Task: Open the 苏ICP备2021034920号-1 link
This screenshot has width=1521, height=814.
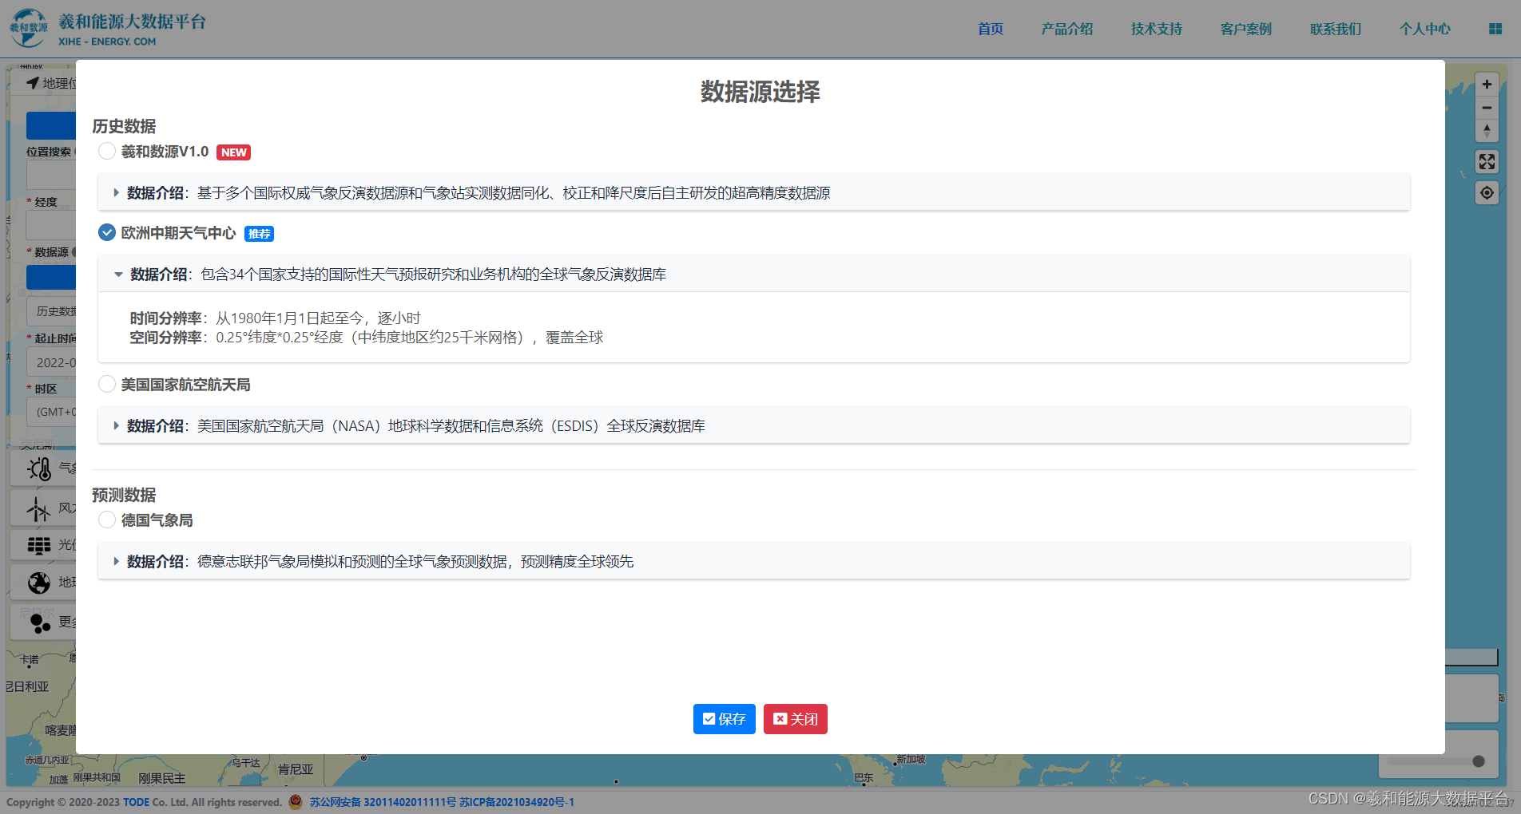Action: point(517,802)
